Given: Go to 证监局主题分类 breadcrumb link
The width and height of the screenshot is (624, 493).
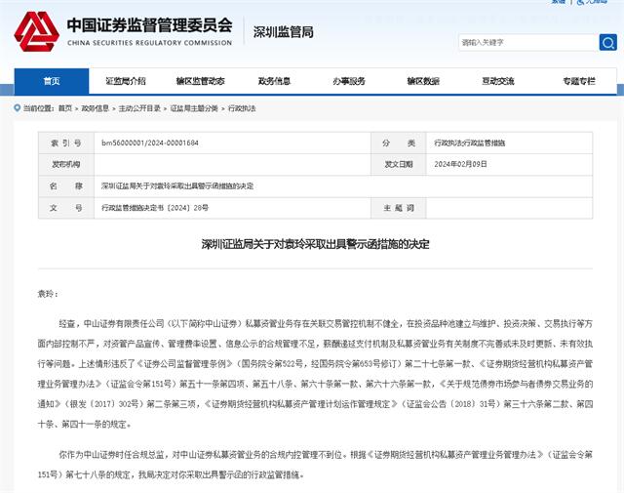Looking at the screenshot, I should tap(194, 108).
